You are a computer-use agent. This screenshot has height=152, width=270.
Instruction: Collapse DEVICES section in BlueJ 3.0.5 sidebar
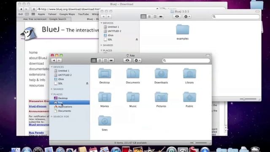101,23
